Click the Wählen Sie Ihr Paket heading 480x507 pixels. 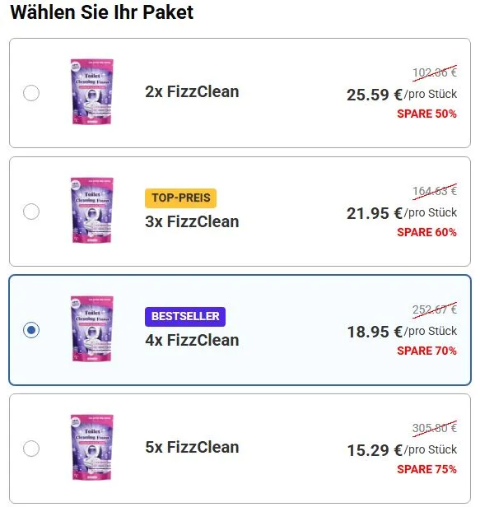pos(102,12)
